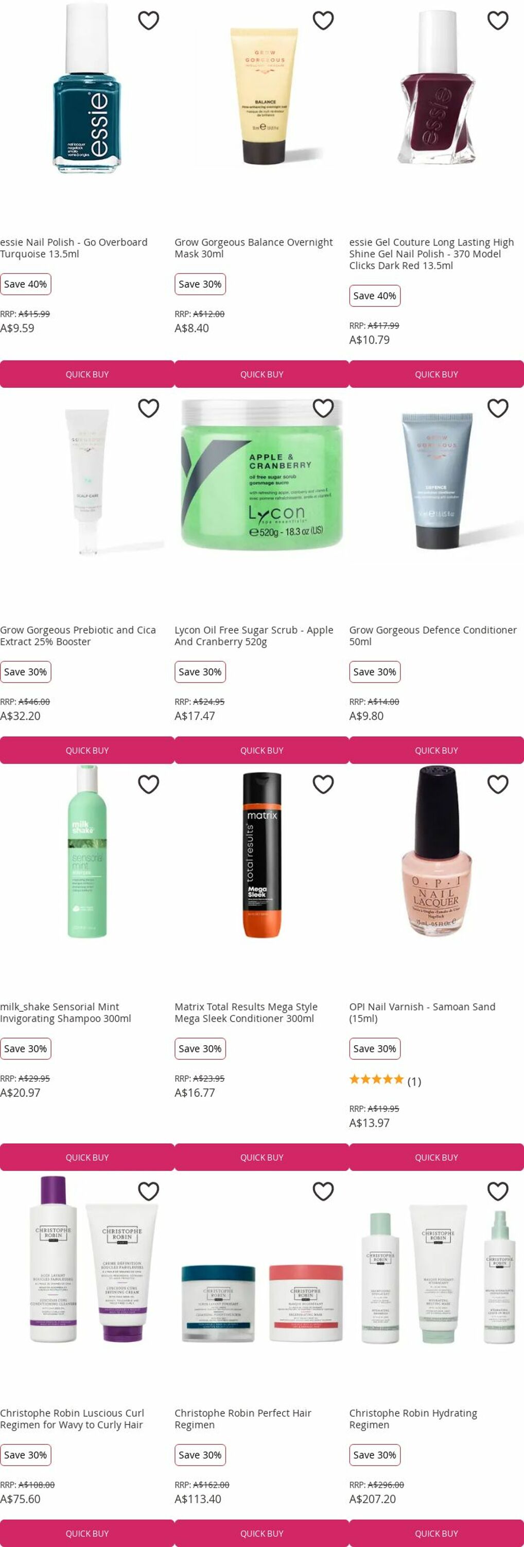Open the Grow Gorgeous Defence Conditioner product photo
Screen dimensions: 524x1547
(436, 481)
